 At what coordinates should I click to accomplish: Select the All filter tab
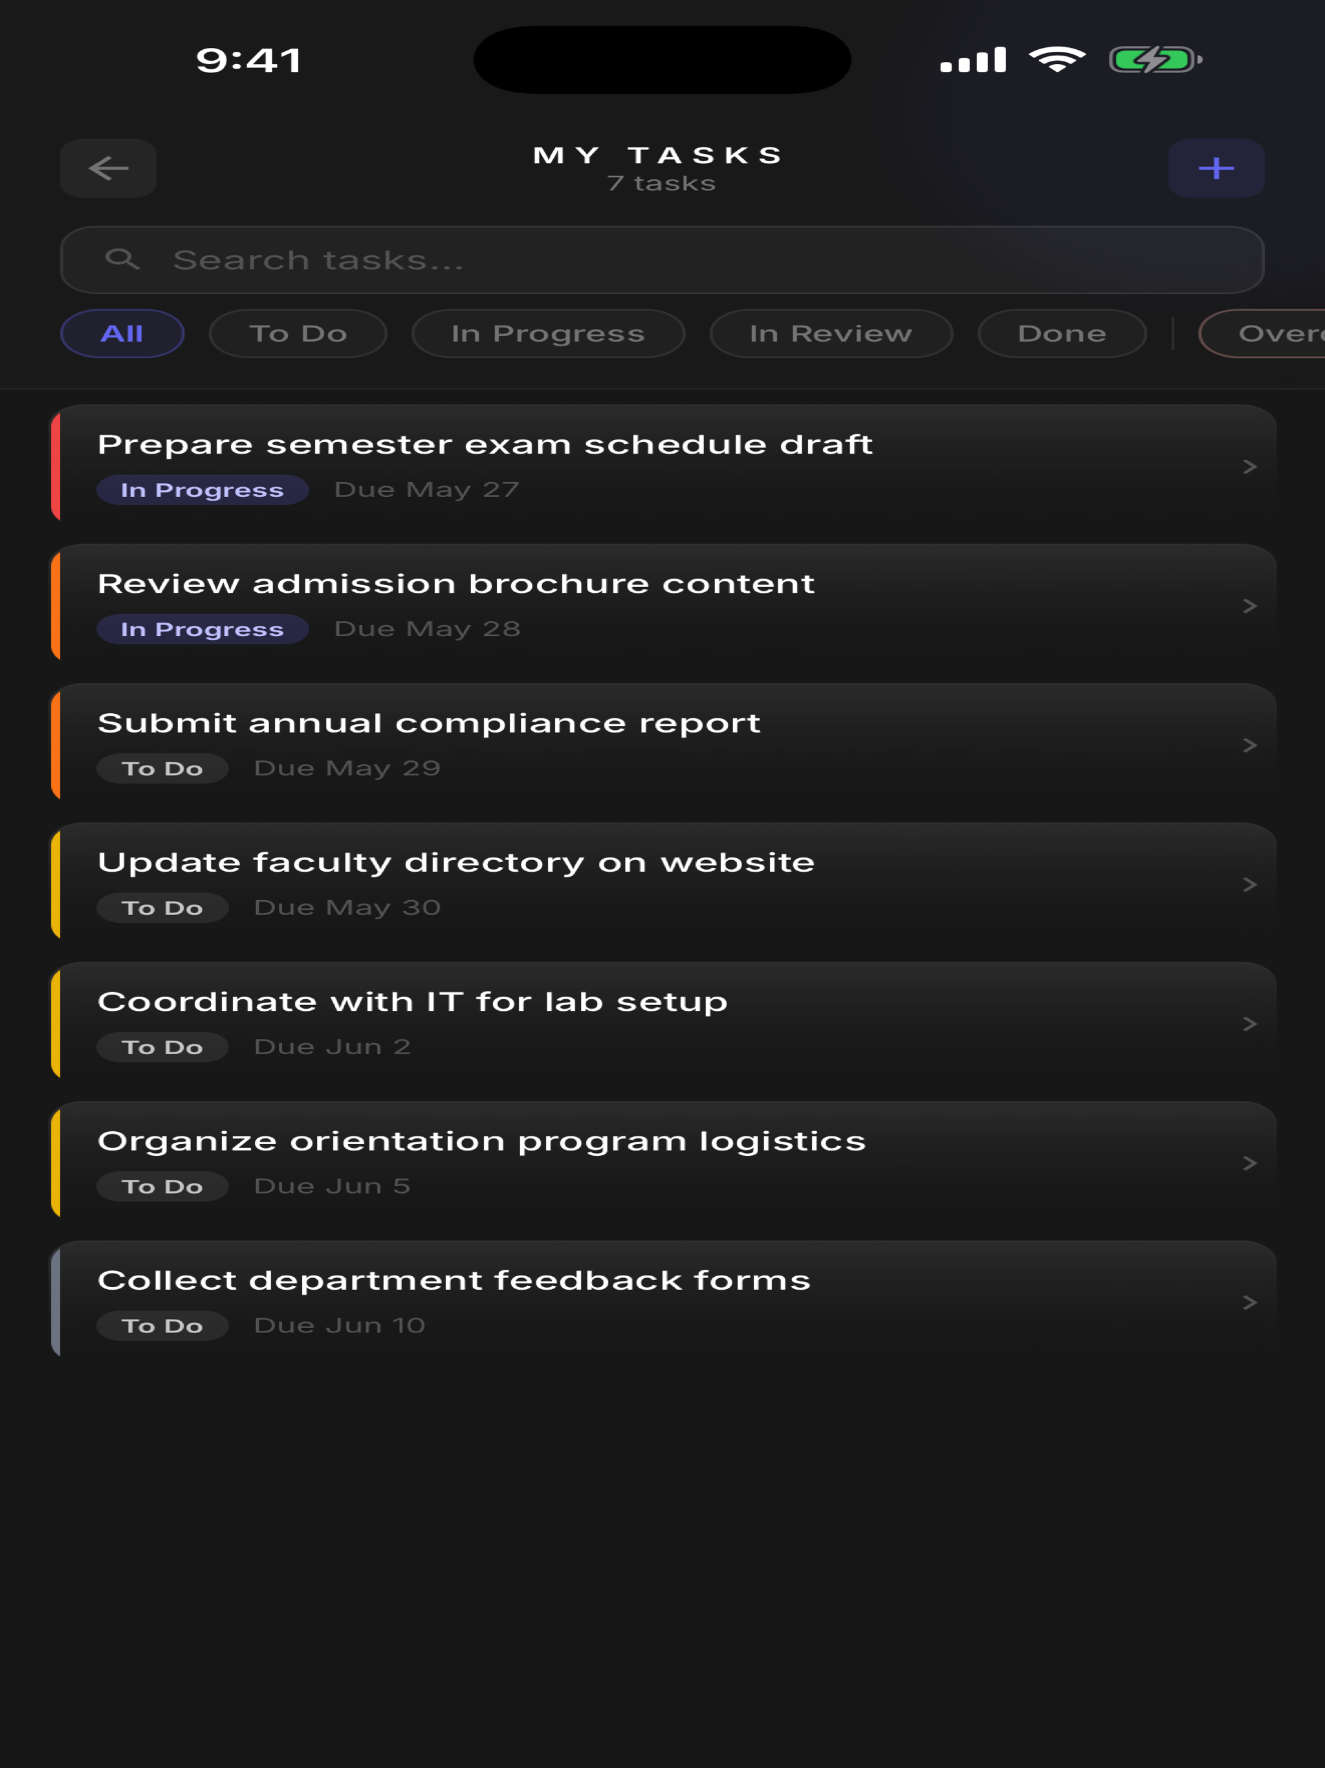(122, 333)
